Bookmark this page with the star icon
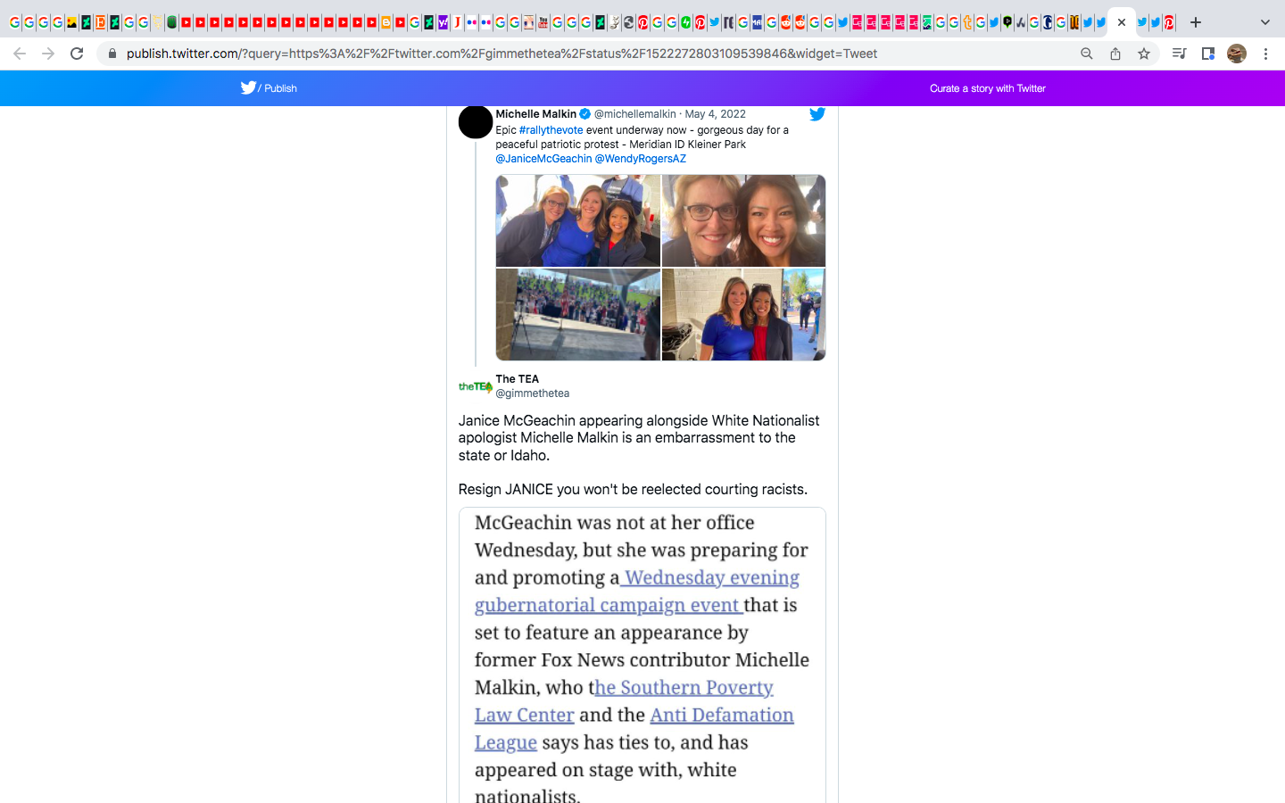 point(1144,54)
